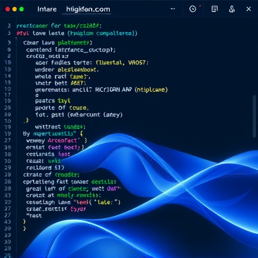Viewport: 258px width, 258px height.
Task: Click the code line starting 'wittrast'
Action: [60, 127]
